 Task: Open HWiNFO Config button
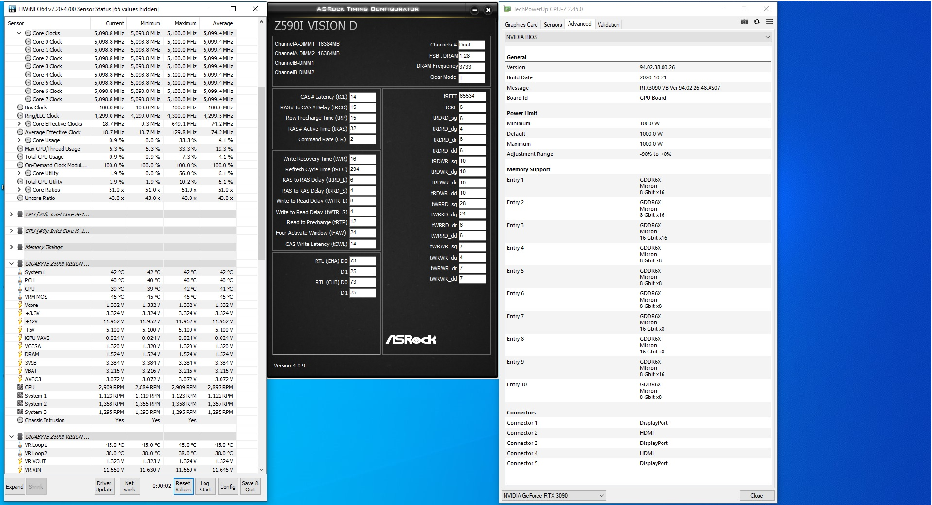[x=228, y=487]
